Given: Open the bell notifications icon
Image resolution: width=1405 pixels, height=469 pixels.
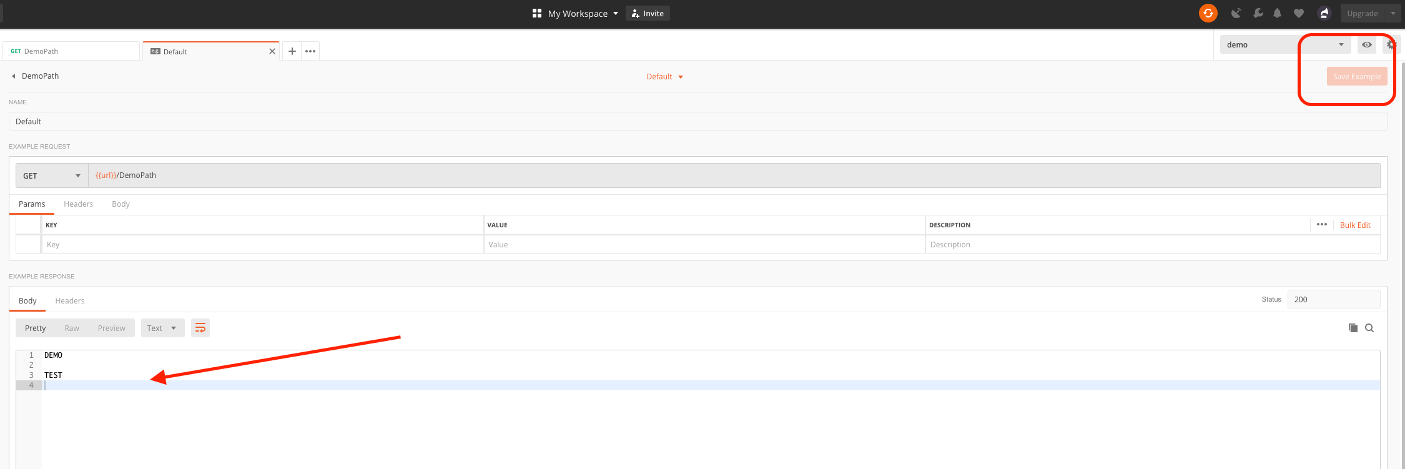Looking at the screenshot, I should pyautogui.click(x=1277, y=13).
